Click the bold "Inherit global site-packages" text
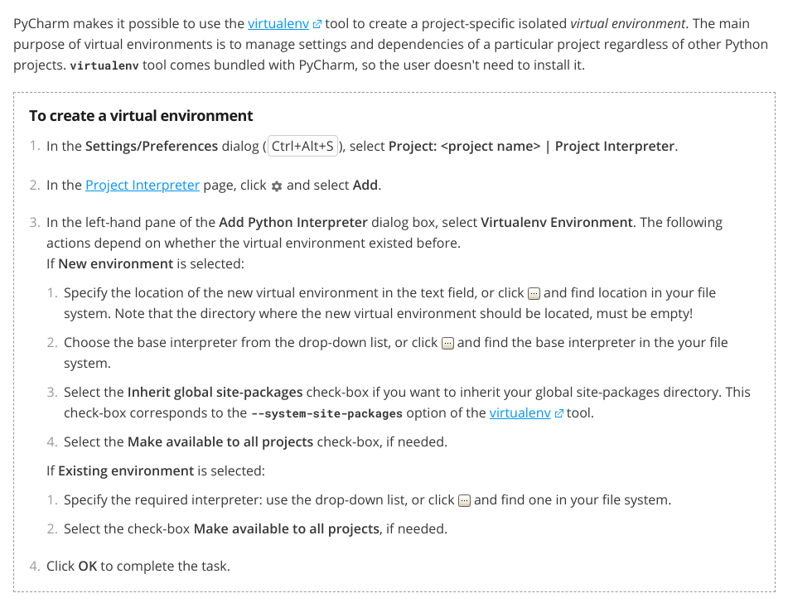Viewport: 788px width, 603px height. [215, 392]
